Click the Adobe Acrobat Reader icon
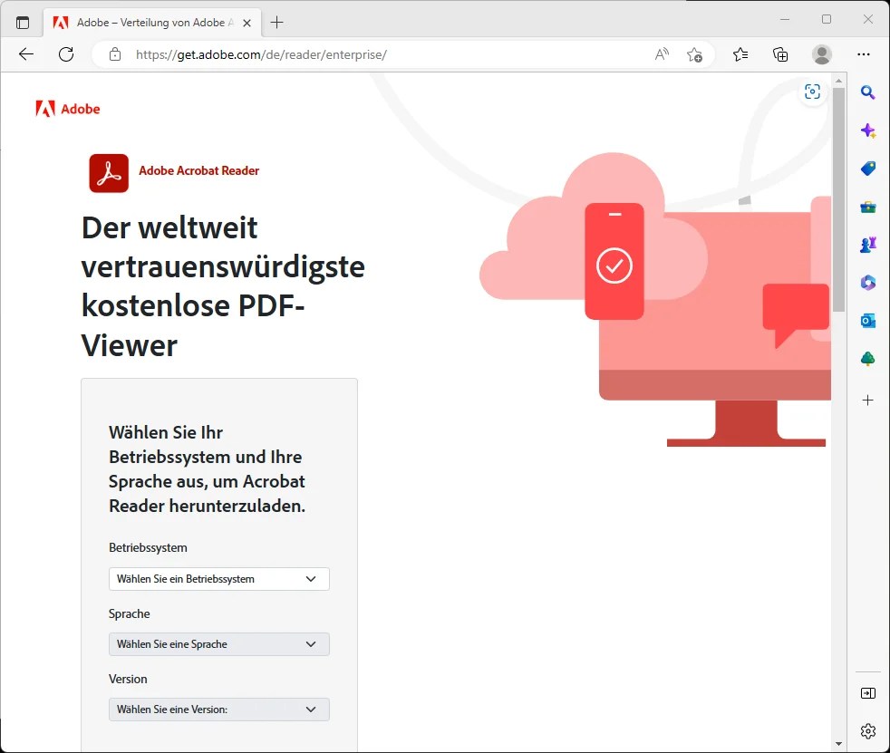Image resolution: width=890 pixels, height=753 pixels. point(109,173)
